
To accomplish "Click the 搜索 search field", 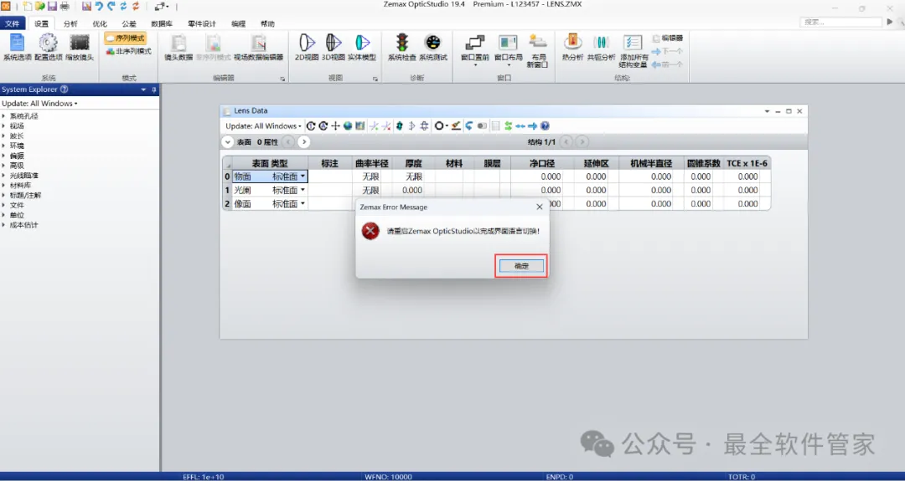I will [x=840, y=22].
